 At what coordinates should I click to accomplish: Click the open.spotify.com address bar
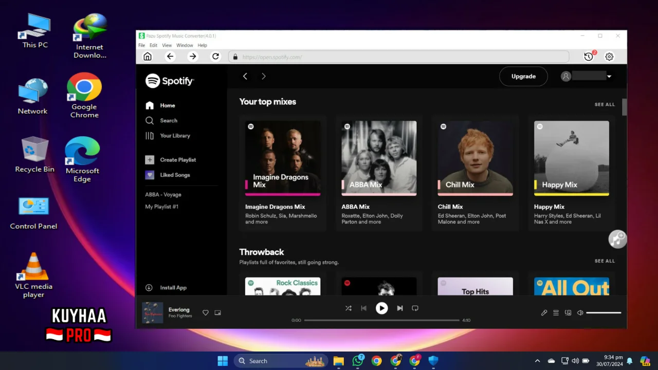398,57
